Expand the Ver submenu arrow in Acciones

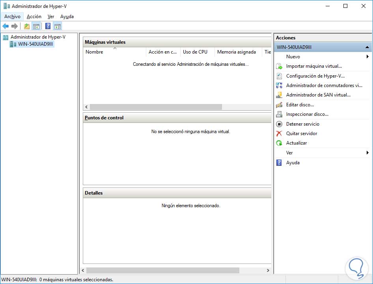tap(367, 152)
